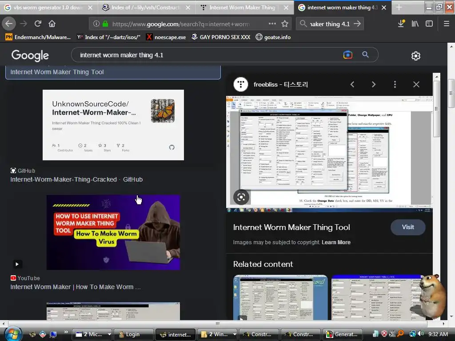Open noescape.exe bookmark

[166, 37]
